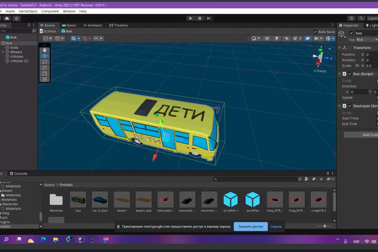Click the Скрыть link
Viewport: 378px width, 252px height.
(276, 226)
